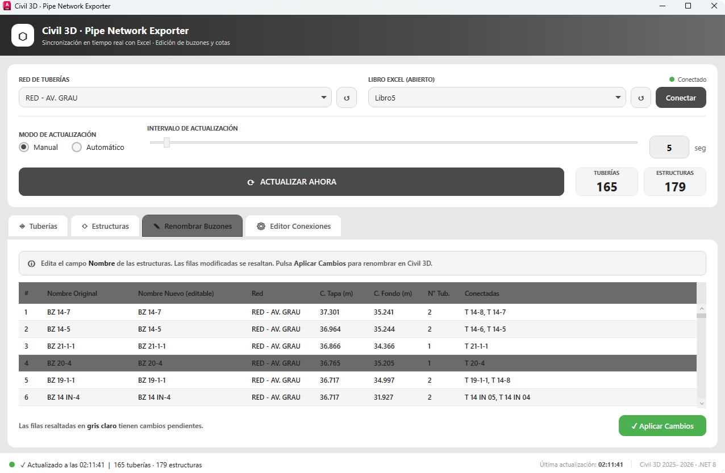This screenshot has height=473, width=725.
Task: Click the table scrollbar up arrow
Action: coord(702,308)
